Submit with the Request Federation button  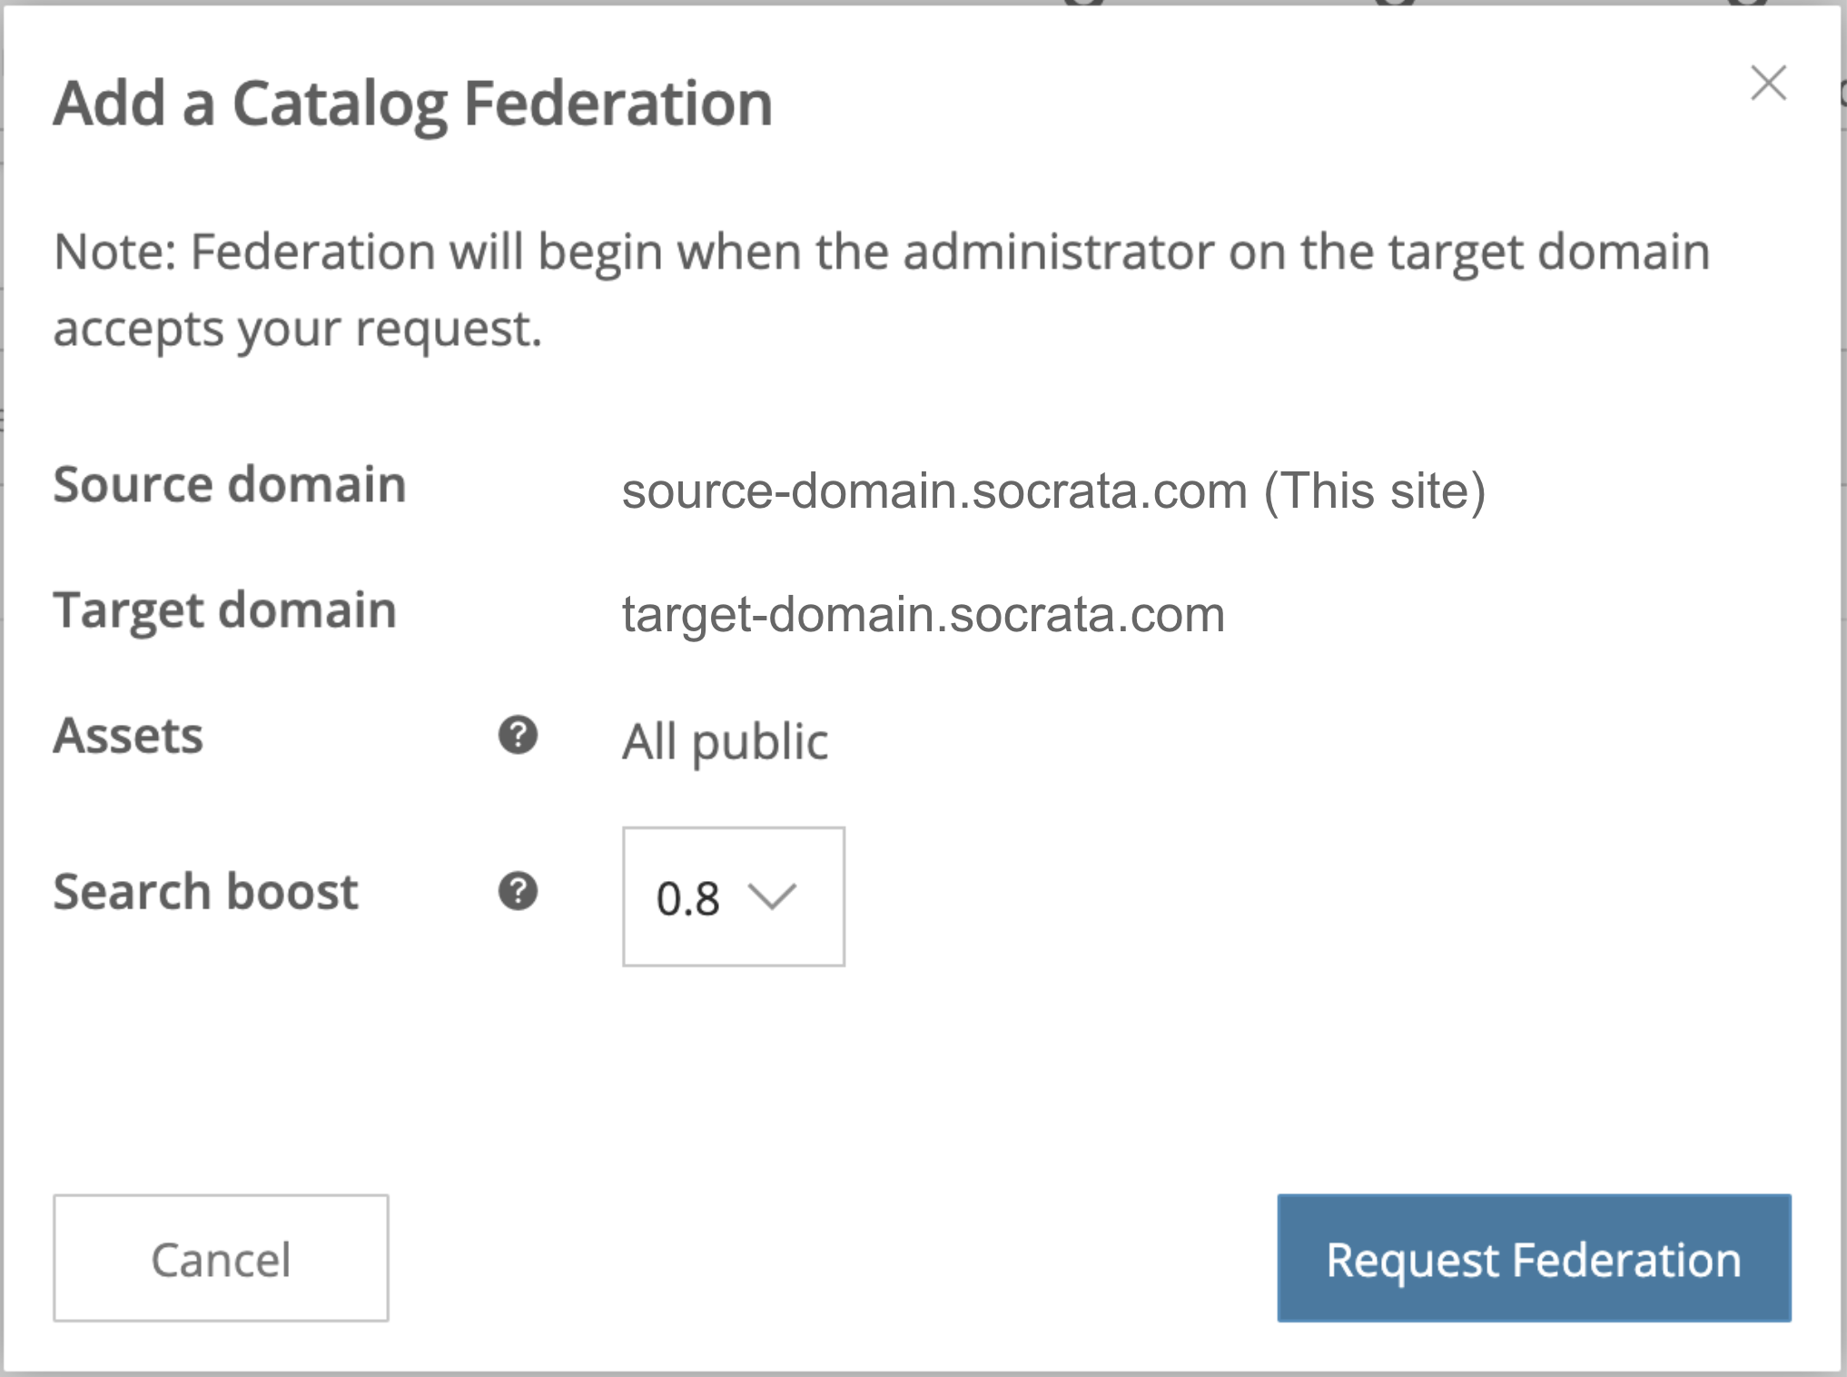coord(1534,1258)
